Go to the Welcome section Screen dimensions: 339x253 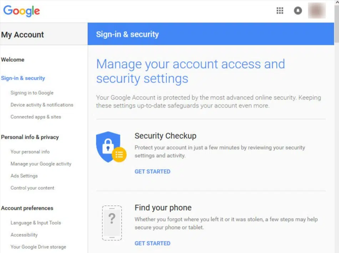click(12, 60)
